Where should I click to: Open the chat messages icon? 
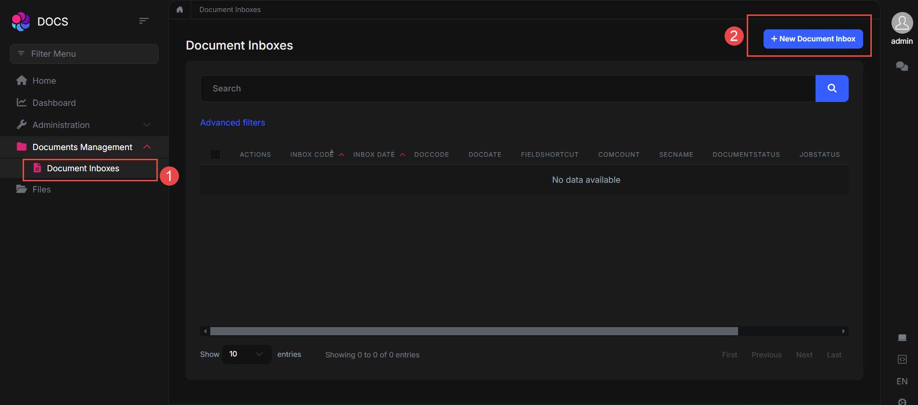coord(902,66)
